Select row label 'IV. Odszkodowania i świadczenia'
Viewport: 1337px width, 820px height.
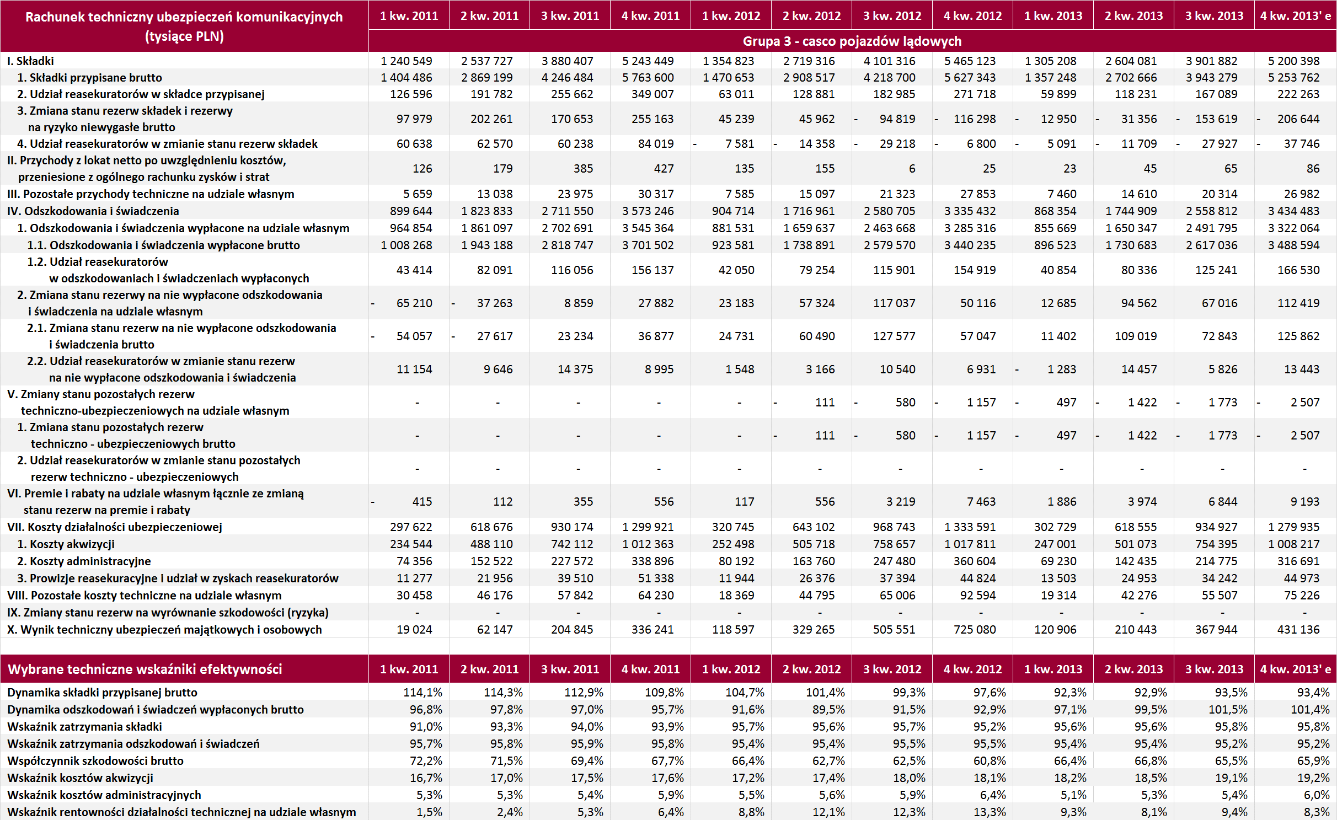[x=93, y=211]
